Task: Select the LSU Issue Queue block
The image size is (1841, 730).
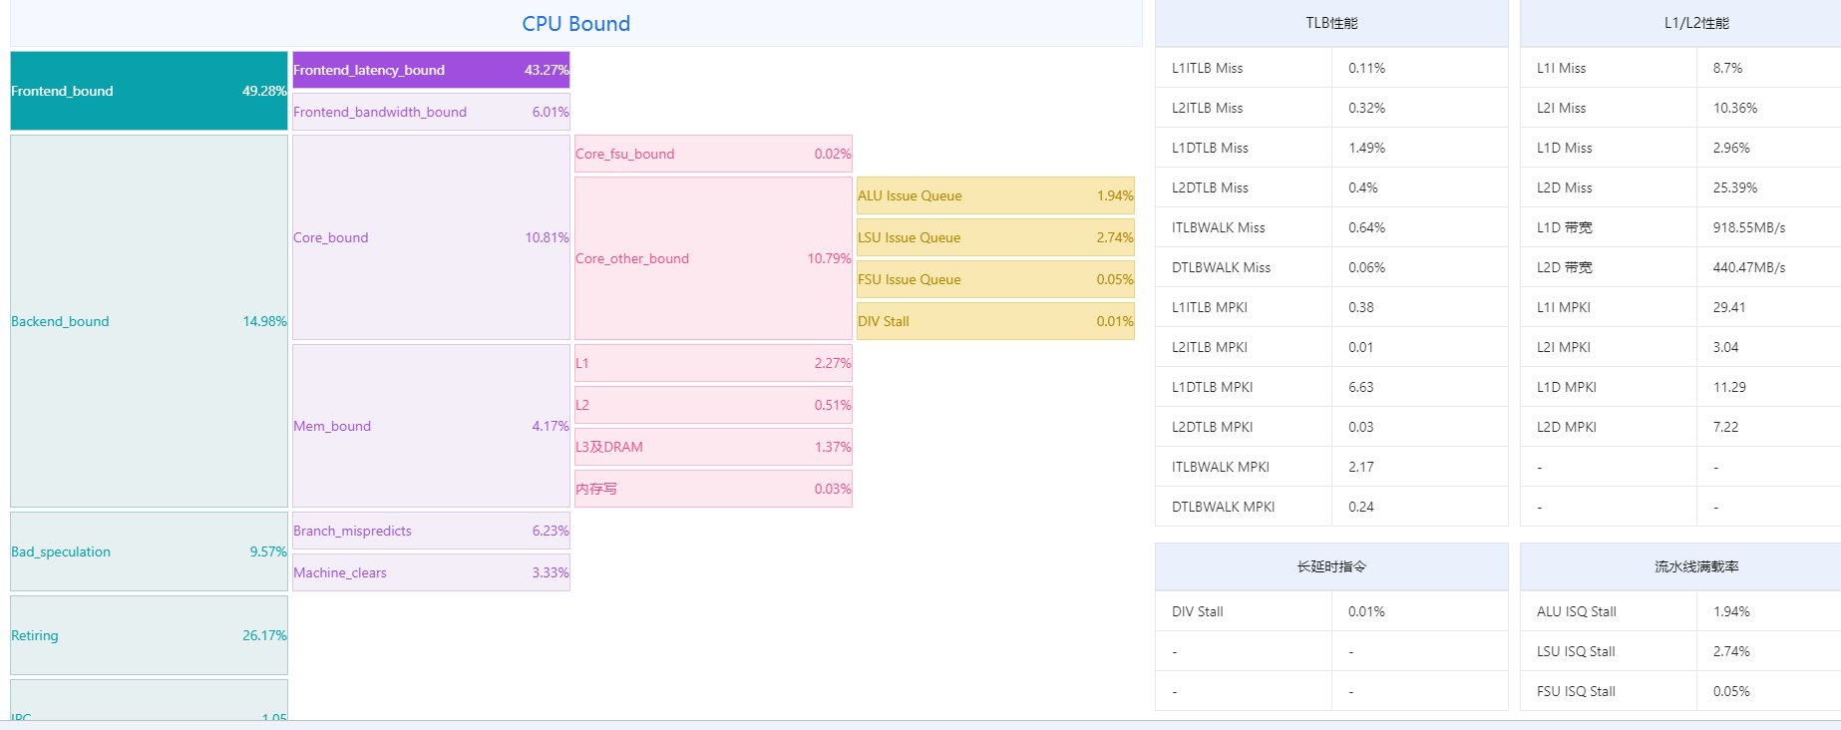Action: [995, 237]
